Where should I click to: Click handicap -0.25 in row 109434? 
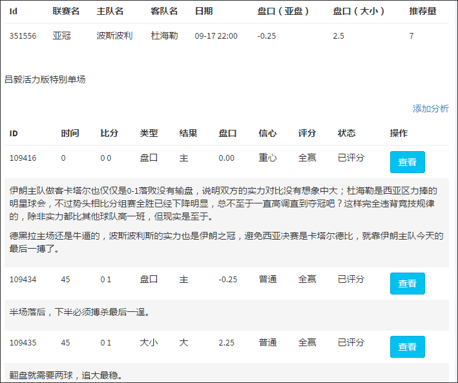pyautogui.click(x=228, y=280)
